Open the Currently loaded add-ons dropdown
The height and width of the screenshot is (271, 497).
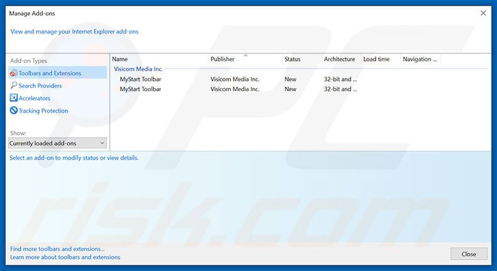click(57, 143)
